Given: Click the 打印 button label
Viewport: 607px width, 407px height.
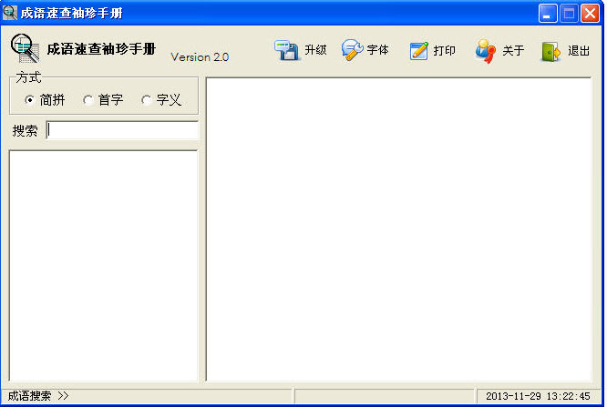Looking at the screenshot, I should [x=444, y=51].
